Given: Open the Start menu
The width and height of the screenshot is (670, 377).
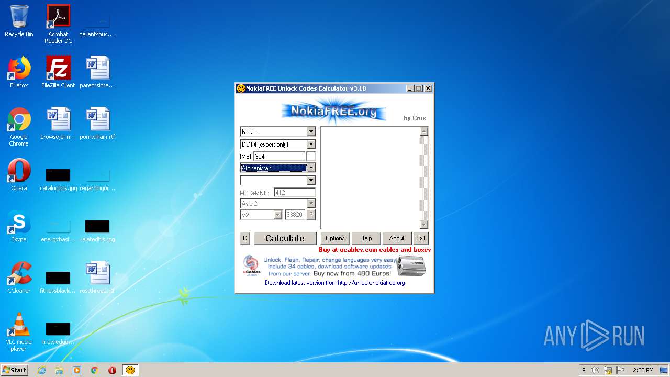Looking at the screenshot, I should [x=14, y=370].
